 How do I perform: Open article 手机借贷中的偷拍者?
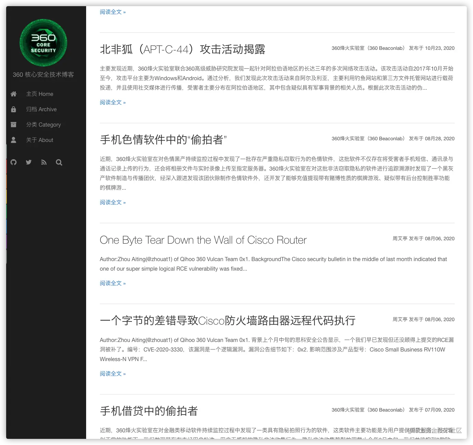[149, 411]
